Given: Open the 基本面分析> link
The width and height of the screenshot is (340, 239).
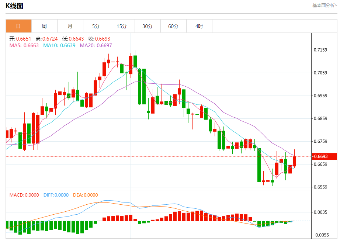Looking at the screenshot, I should click(325, 6).
